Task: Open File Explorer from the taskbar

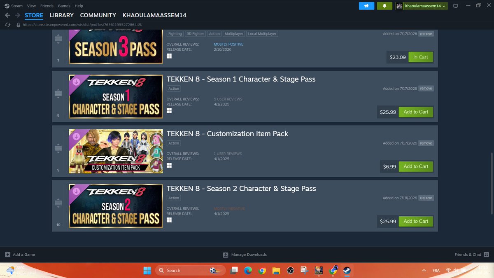Action: pyautogui.click(x=276, y=270)
